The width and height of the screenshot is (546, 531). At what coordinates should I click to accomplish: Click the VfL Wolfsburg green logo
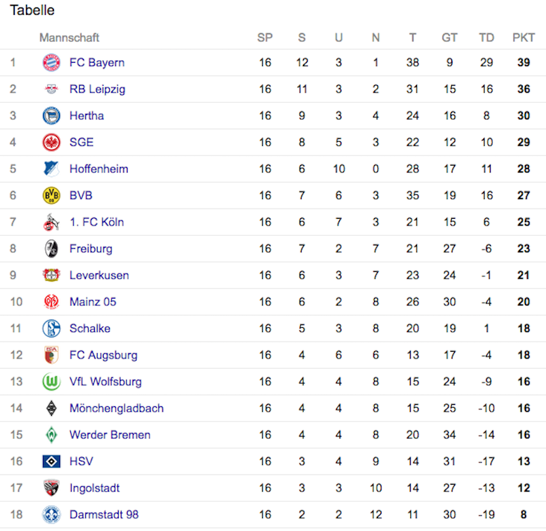coord(51,382)
